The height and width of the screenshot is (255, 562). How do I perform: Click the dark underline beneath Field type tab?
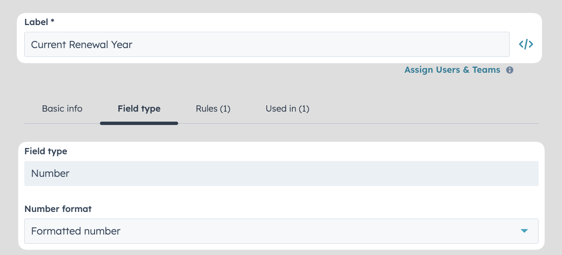coord(139,123)
